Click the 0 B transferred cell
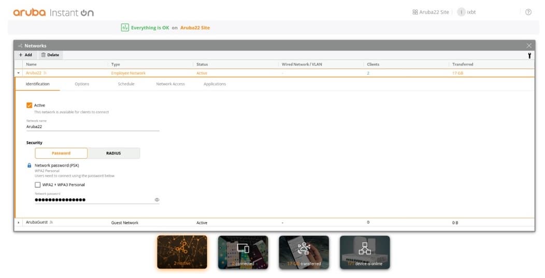The image size is (545, 278). [455, 223]
